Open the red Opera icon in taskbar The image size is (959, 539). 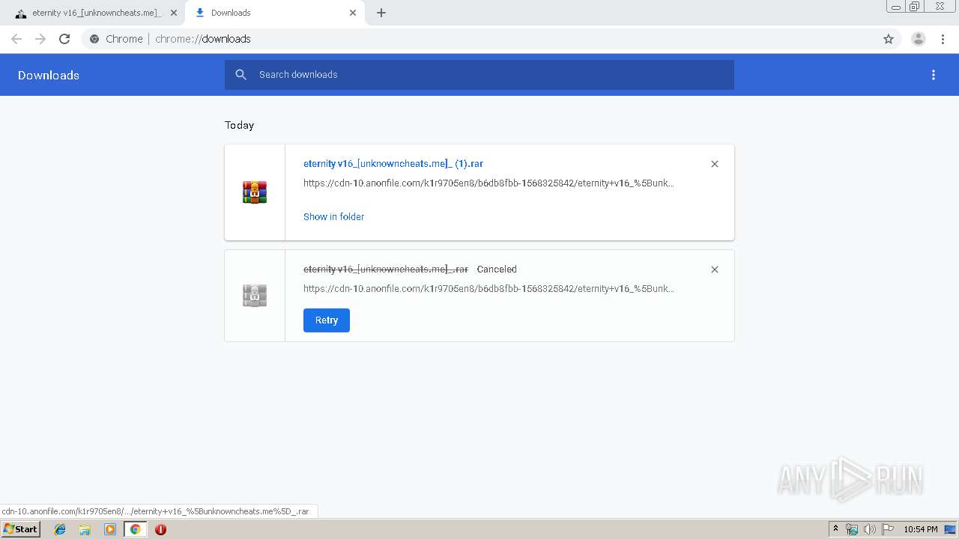160,529
